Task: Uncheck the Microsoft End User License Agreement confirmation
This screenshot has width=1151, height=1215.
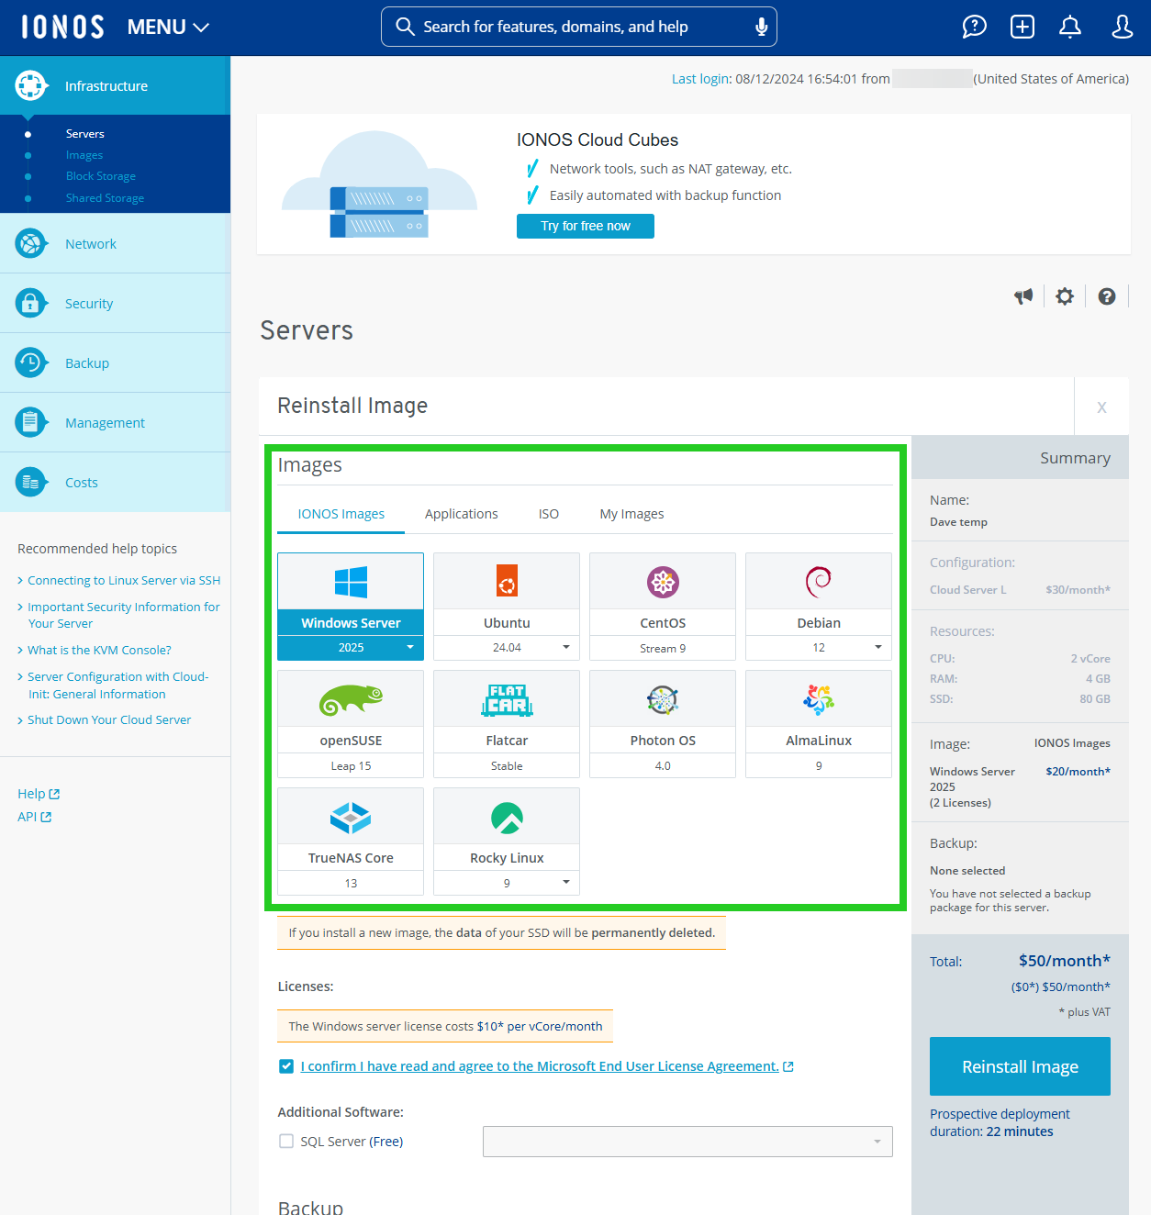Action: coord(286,1066)
